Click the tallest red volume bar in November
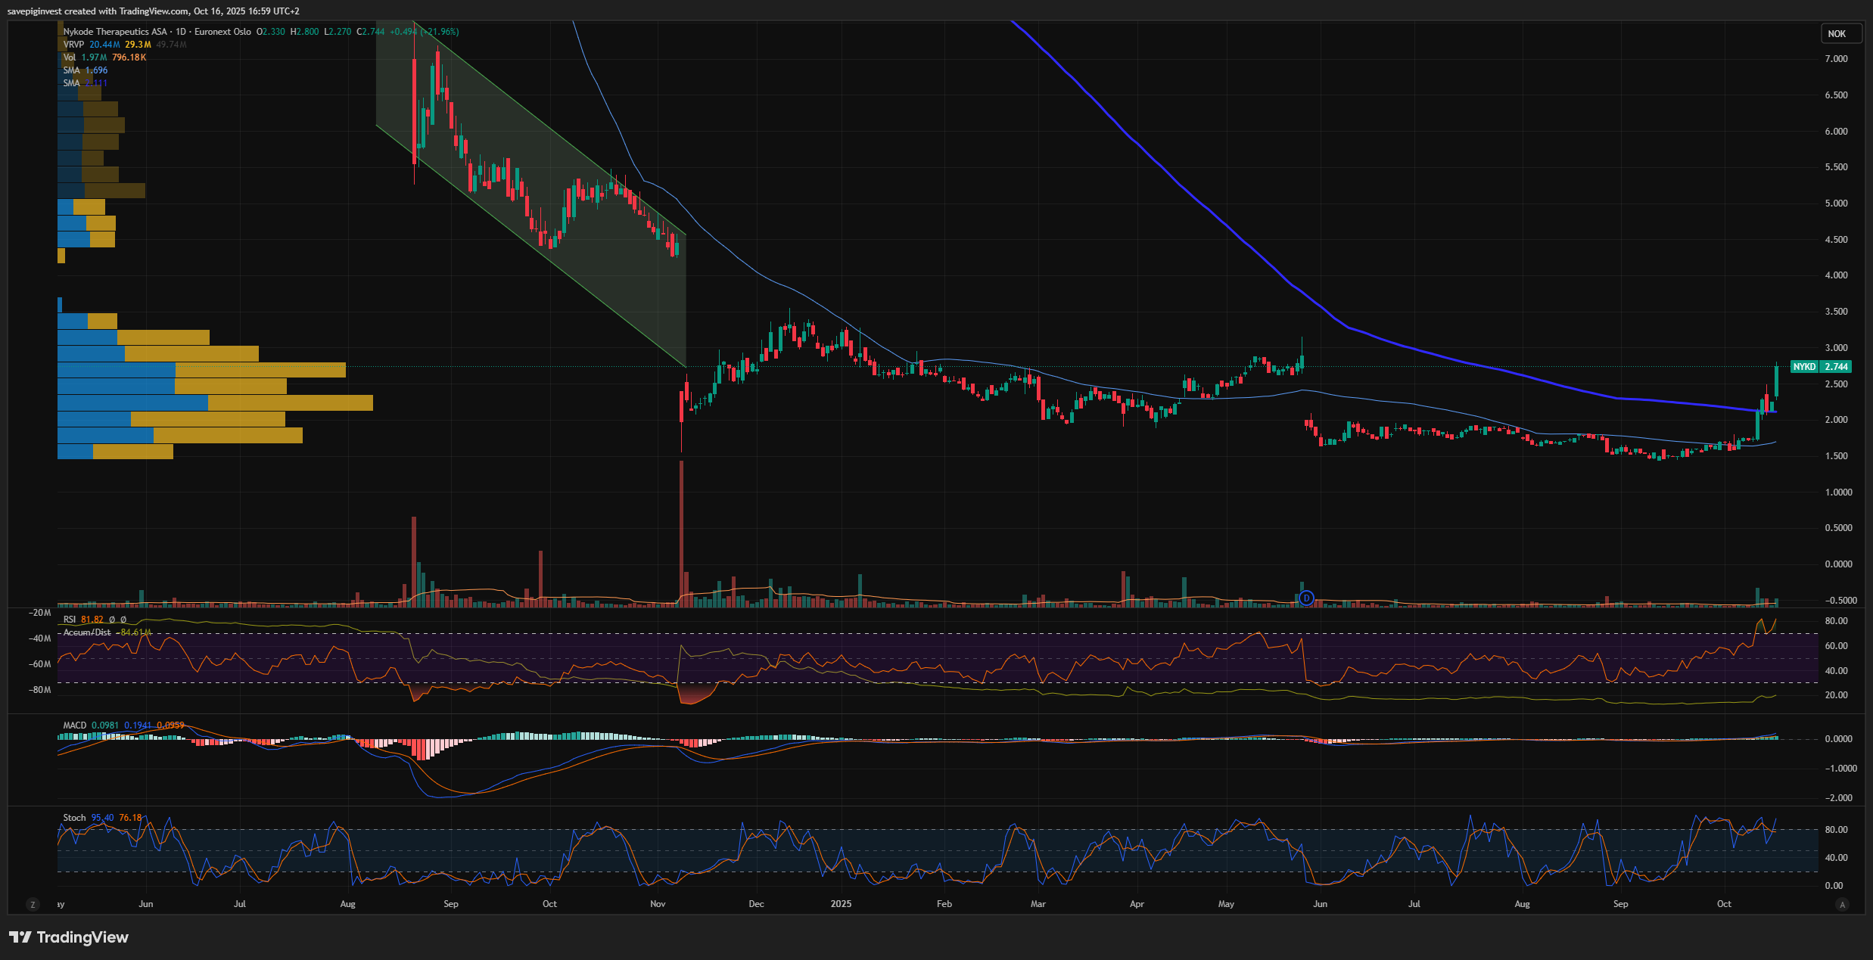1873x960 pixels. [x=681, y=530]
